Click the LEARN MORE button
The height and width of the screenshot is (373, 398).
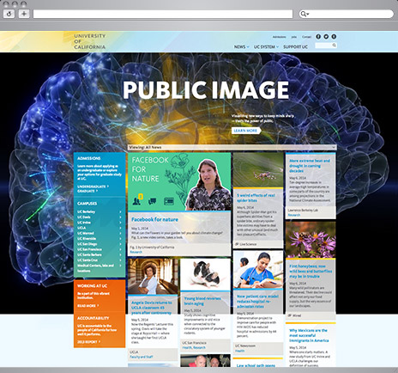[x=245, y=131]
